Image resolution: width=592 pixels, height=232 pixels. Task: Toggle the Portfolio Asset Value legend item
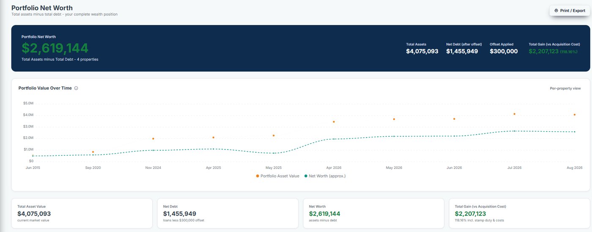tap(277, 176)
